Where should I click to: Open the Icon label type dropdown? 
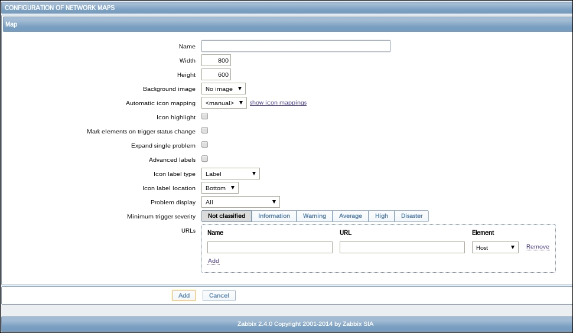pos(230,174)
